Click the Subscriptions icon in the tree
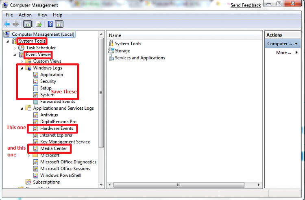 (x=28, y=182)
